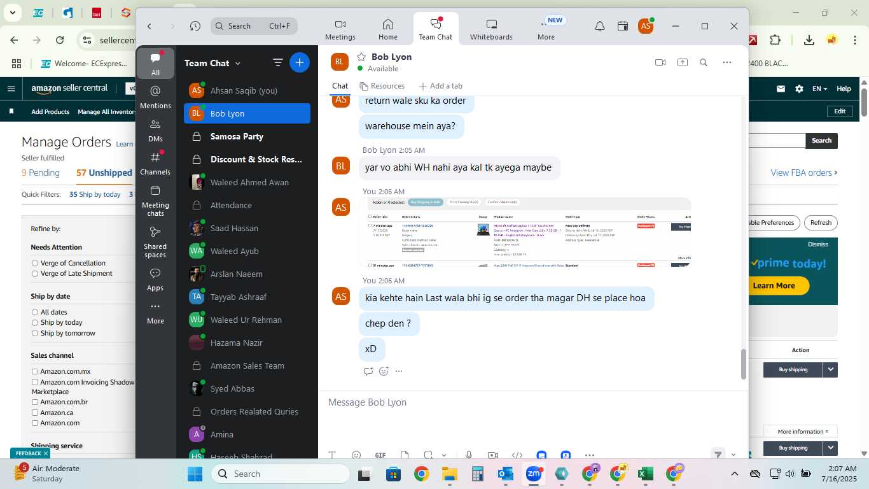Image resolution: width=869 pixels, height=489 pixels.
Task: Start a video call with Bob Lyon
Action: click(660, 62)
